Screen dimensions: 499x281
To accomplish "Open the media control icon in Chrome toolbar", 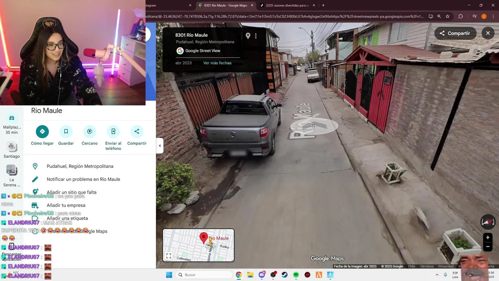I will tap(474, 16).
